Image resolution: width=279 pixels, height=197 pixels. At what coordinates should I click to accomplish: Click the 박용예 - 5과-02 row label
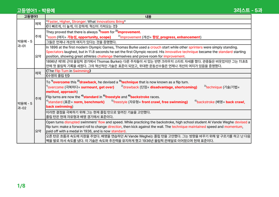tap(25, 106)
